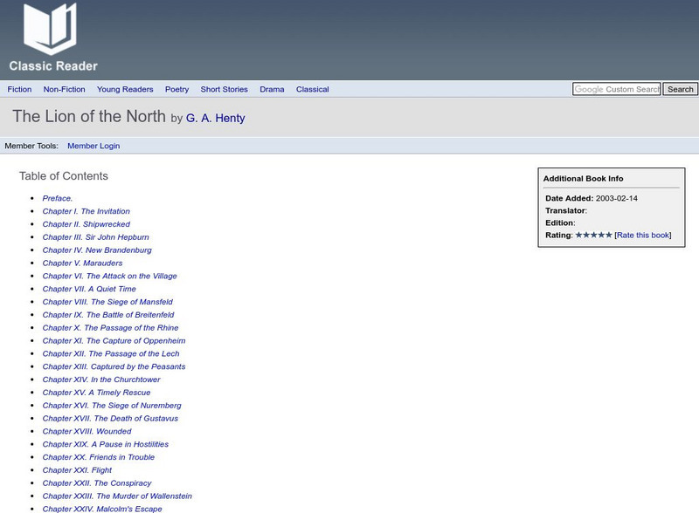
Task: Open the Fiction category
Action: (x=19, y=89)
